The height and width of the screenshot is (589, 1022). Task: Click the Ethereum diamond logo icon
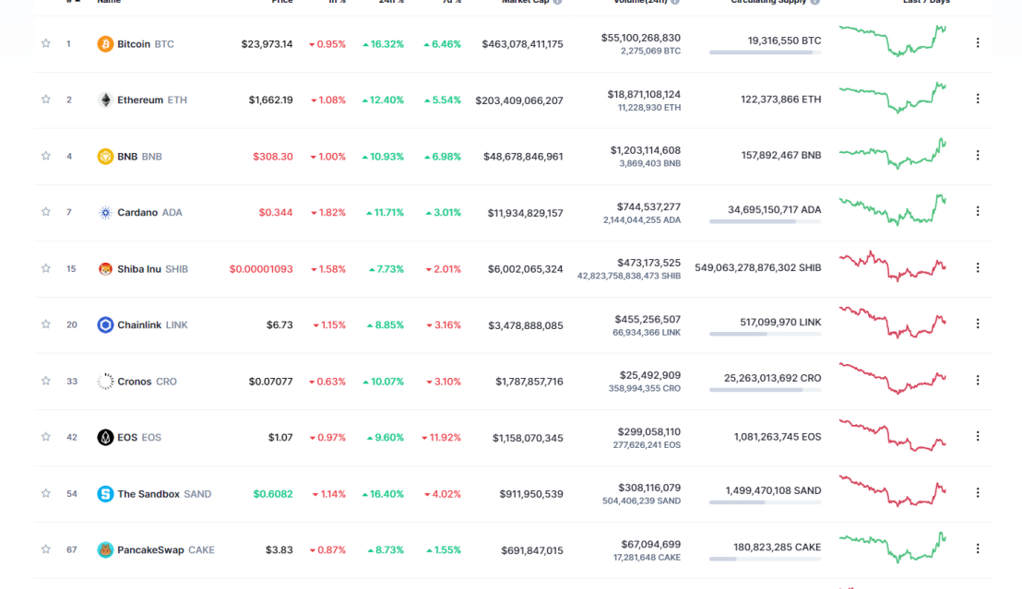[x=105, y=100]
